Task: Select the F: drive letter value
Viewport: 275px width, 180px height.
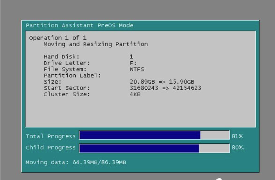Action: 132,63
